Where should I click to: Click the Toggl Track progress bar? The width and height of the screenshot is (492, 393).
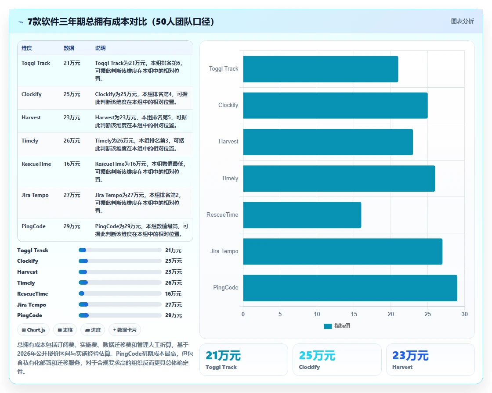120,250
